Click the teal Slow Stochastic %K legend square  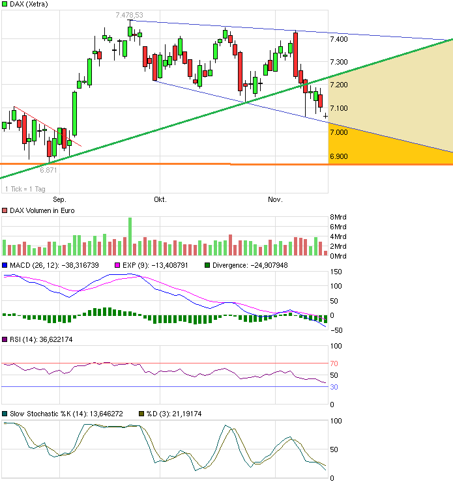coord(5,414)
